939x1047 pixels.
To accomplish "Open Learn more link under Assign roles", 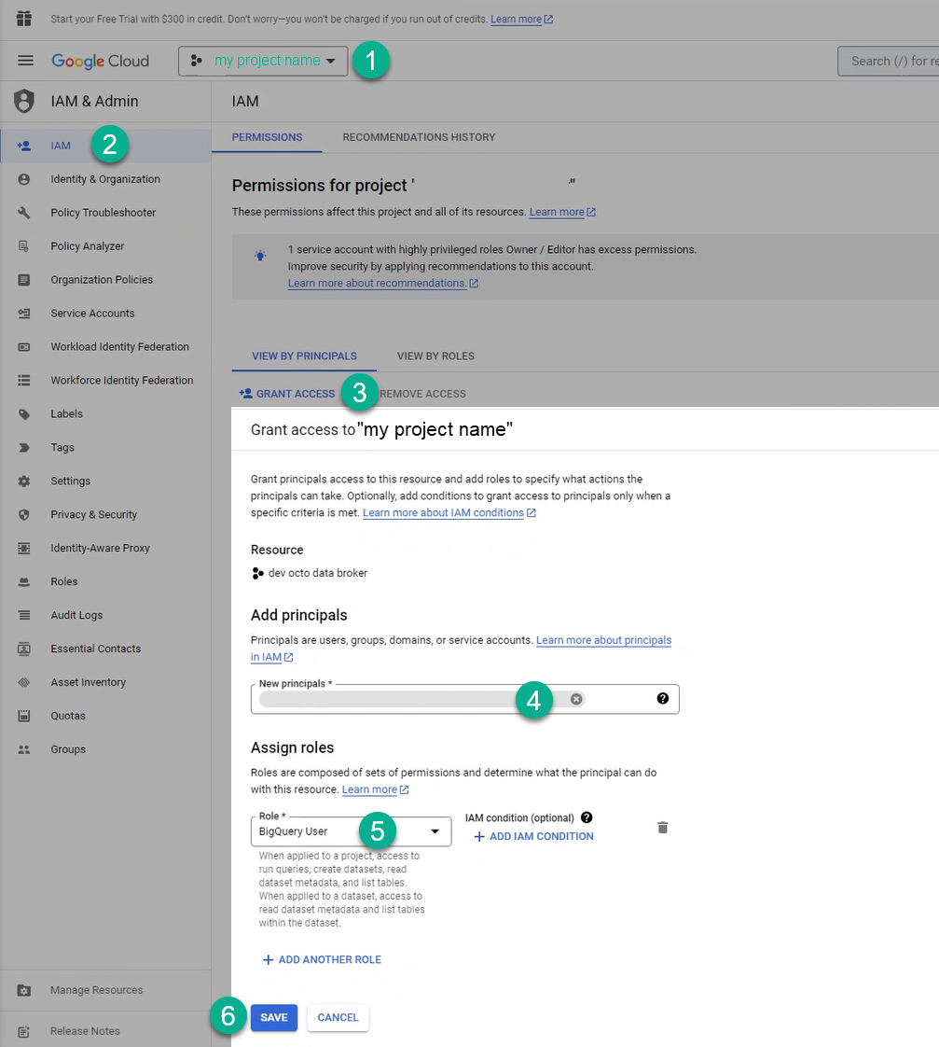I will (375, 789).
